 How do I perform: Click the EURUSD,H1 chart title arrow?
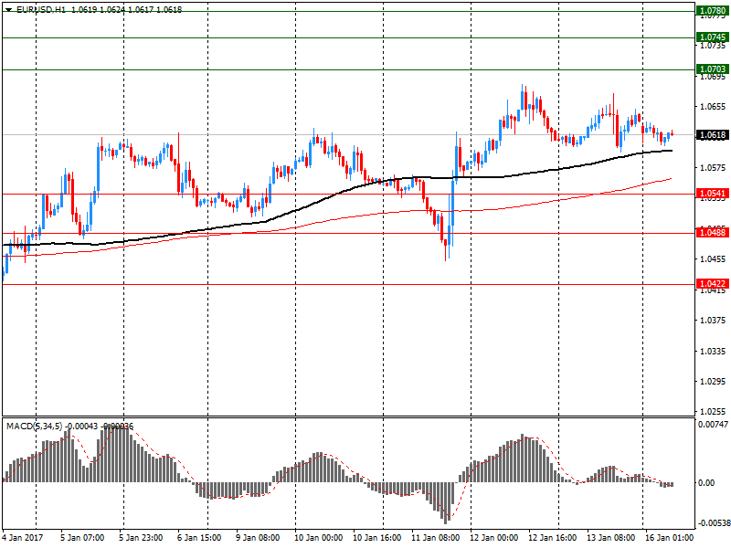(8, 9)
